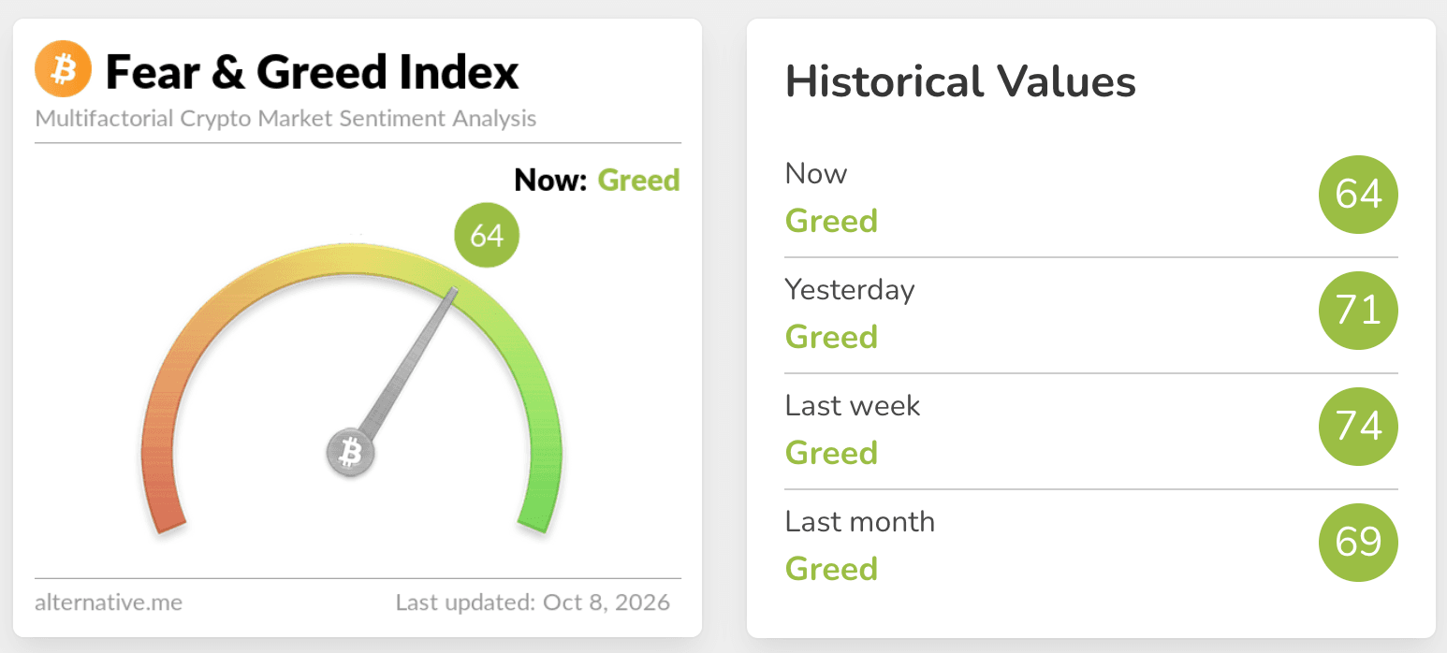Click the Now value 64 circle
The height and width of the screenshot is (653, 1447).
(1358, 195)
